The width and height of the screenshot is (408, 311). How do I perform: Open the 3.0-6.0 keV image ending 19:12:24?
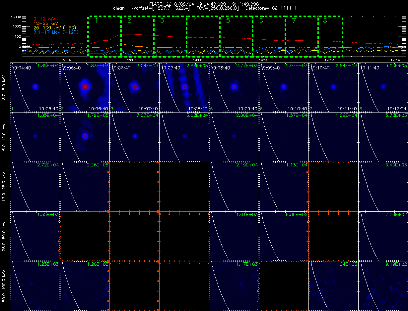coord(383,87)
